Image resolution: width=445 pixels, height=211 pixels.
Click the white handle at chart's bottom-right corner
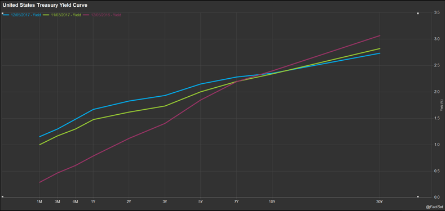417,196
